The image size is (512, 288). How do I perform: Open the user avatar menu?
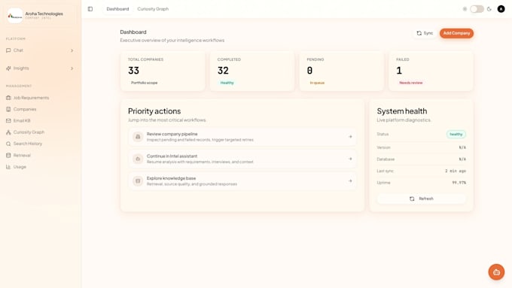click(501, 9)
